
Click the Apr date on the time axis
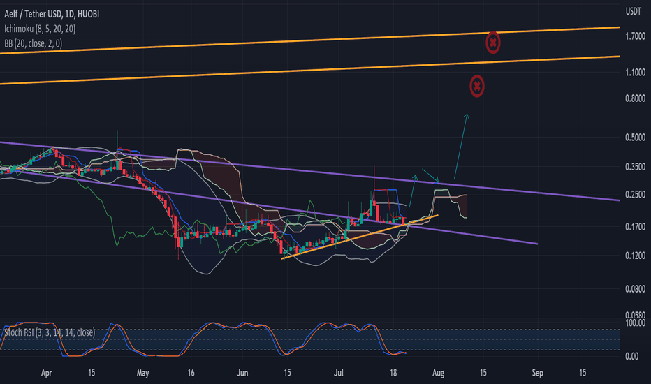(x=47, y=373)
